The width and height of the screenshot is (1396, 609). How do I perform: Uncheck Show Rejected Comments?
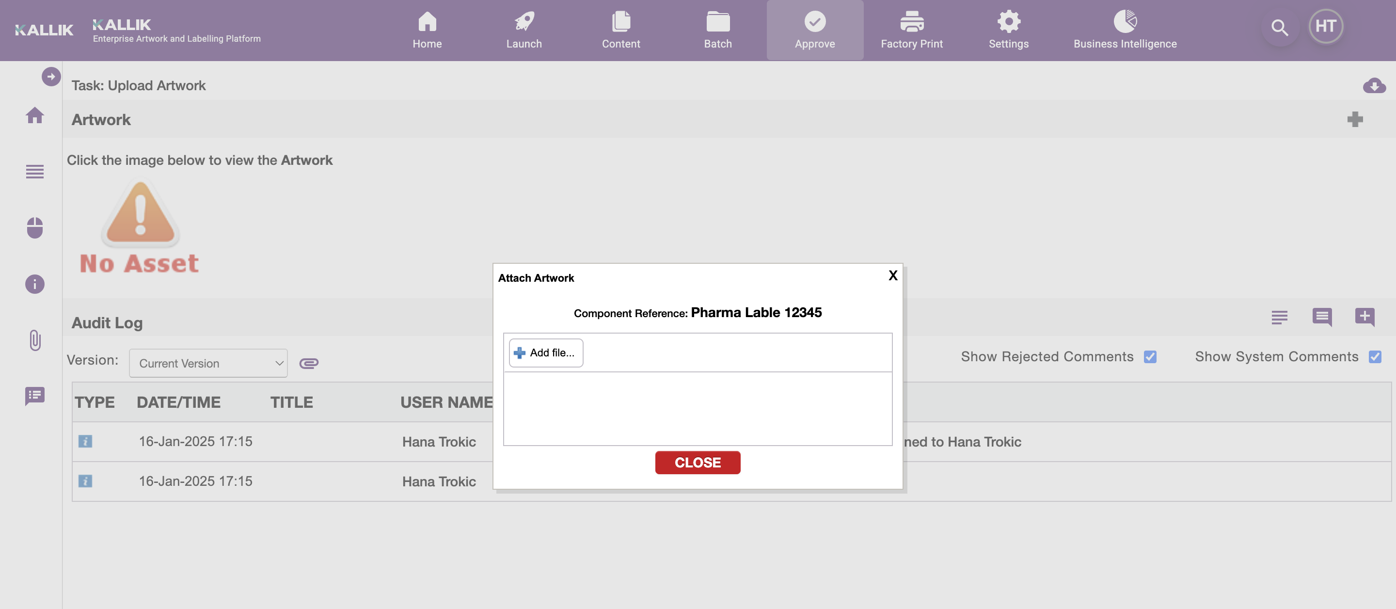(x=1151, y=356)
